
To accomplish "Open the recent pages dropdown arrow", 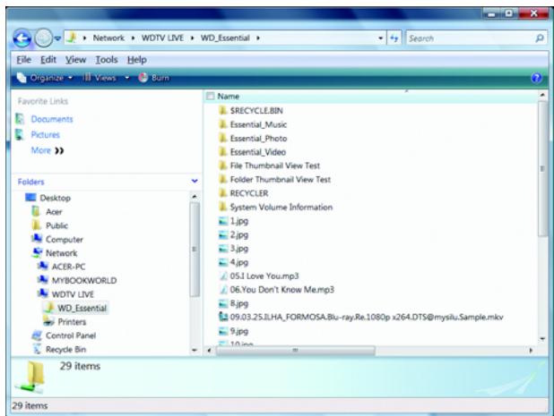I will [x=57, y=38].
